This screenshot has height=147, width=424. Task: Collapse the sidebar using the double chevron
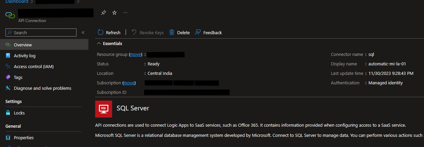83,33
